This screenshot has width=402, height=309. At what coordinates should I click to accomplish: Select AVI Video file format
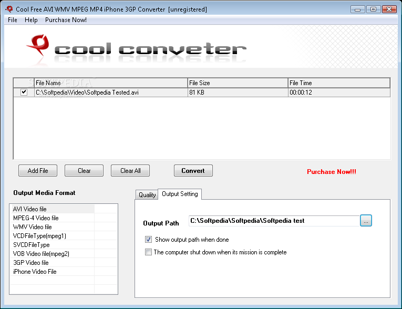(x=53, y=209)
